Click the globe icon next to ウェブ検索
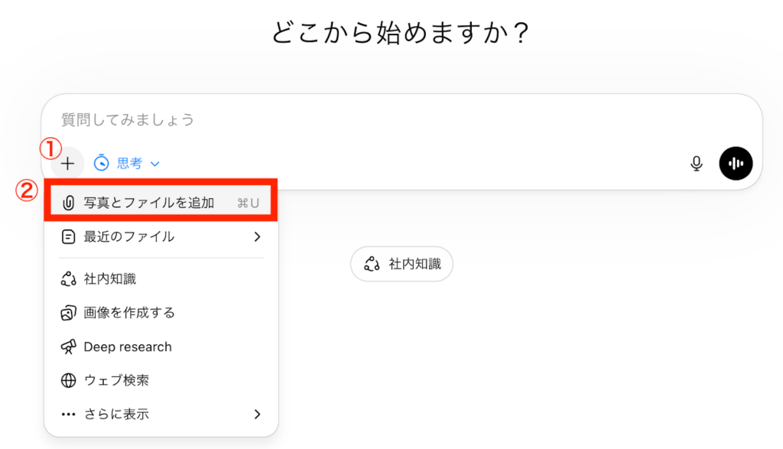The width and height of the screenshot is (783, 449). click(69, 380)
